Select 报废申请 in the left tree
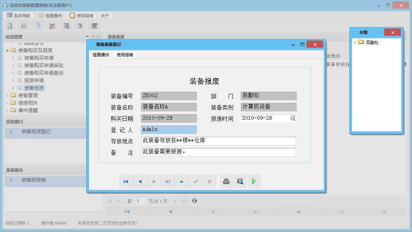This screenshot has width=412, height=232. pos(34,80)
